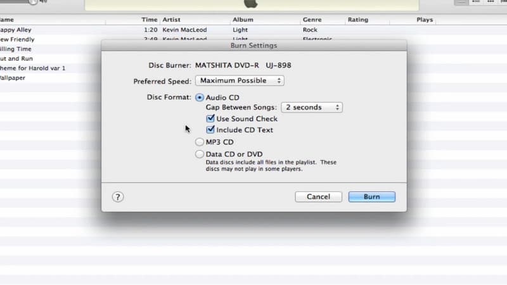
Task: Click the 1:20 time value
Action: (150, 30)
